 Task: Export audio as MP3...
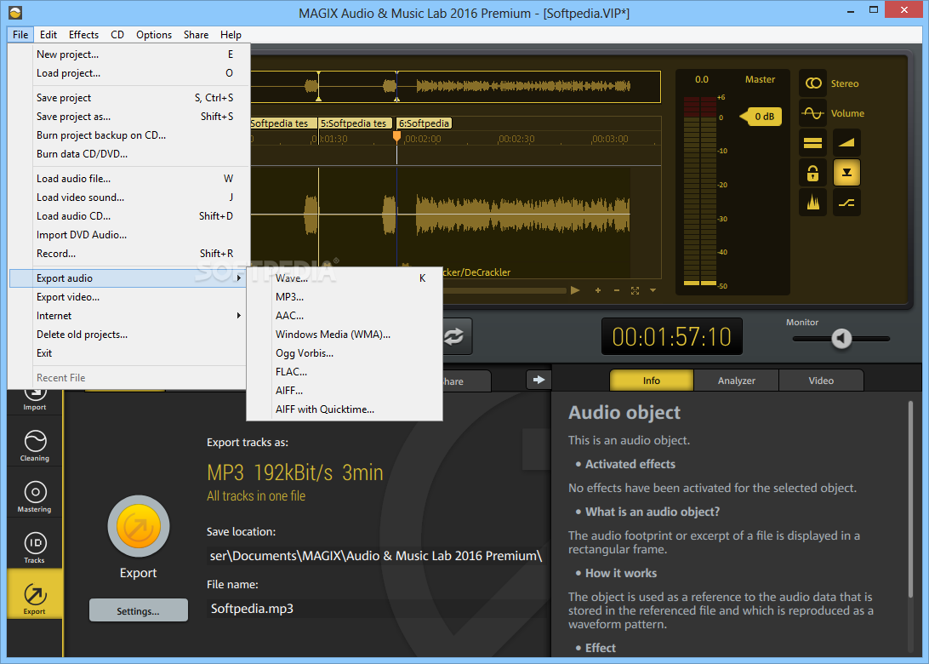point(345,297)
